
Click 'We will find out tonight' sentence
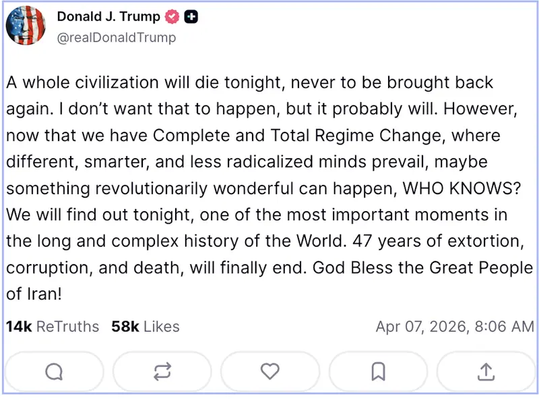point(91,215)
